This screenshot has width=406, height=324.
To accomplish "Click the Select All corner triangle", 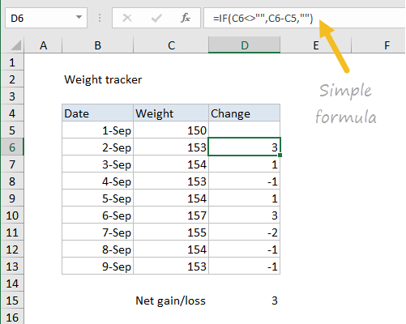I will (16, 45).
